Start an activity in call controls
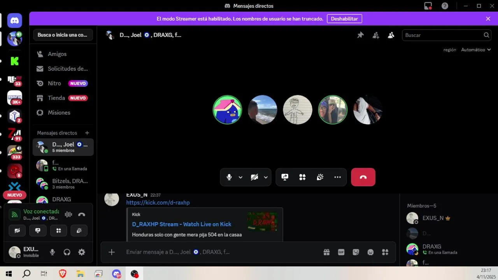Screen dimensions: 498x280 [x=302, y=177]
